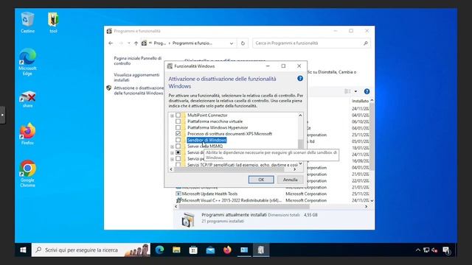This screenshot has height=265, width=472.
Task: Check the Server coda MSMQ checkbox
Action: click(x=178, y=146)
